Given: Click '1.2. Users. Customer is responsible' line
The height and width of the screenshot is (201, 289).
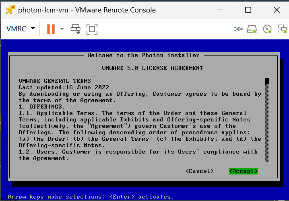Looking at the screenshot, I should pos(138,152).
